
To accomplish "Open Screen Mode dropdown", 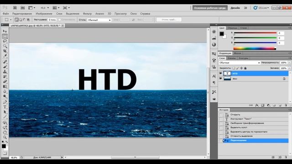I will click(x=66, y=8).
